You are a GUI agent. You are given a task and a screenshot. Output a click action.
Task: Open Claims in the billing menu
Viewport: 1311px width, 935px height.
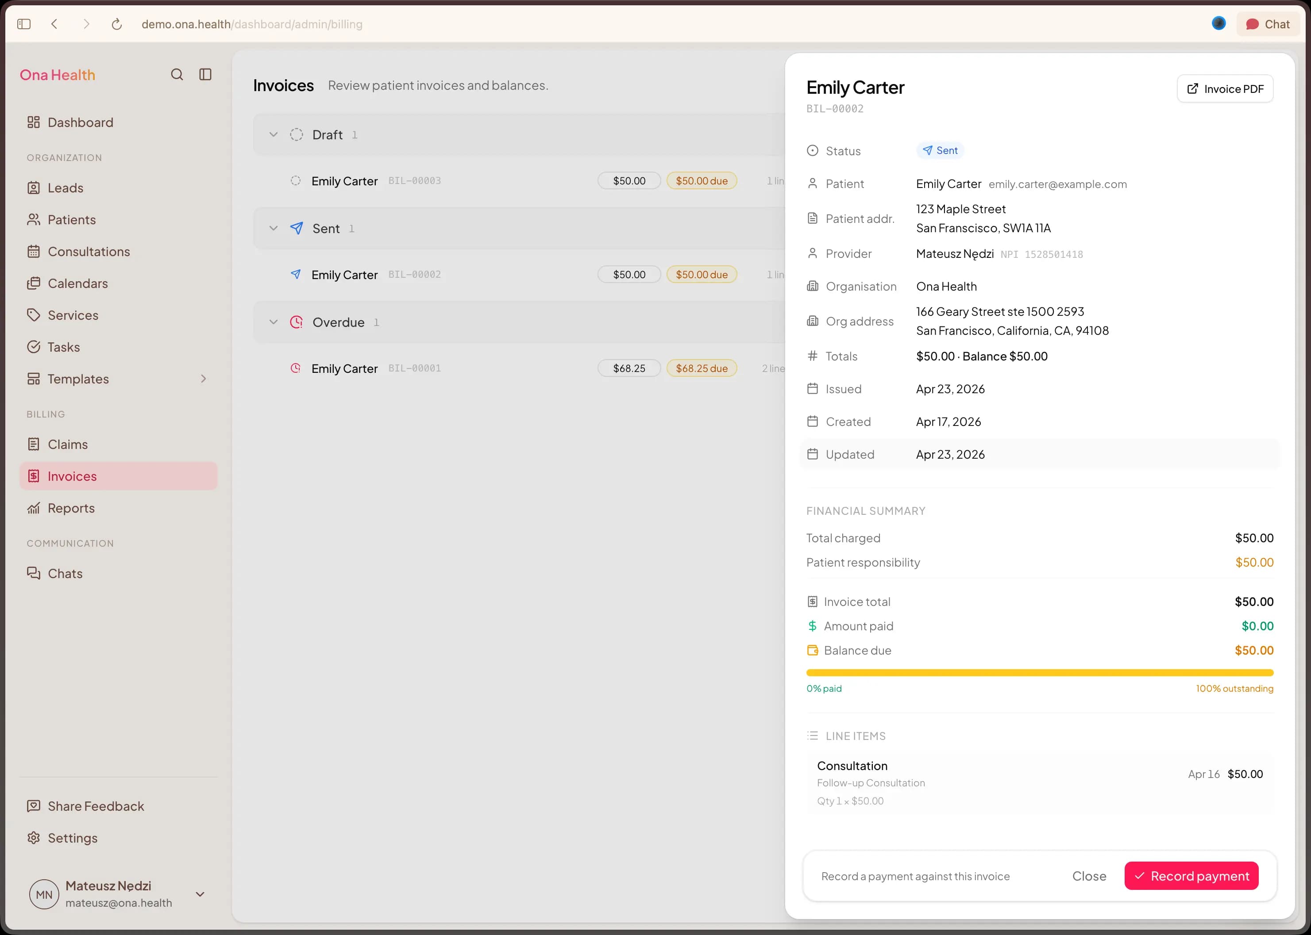click(67, 444)
